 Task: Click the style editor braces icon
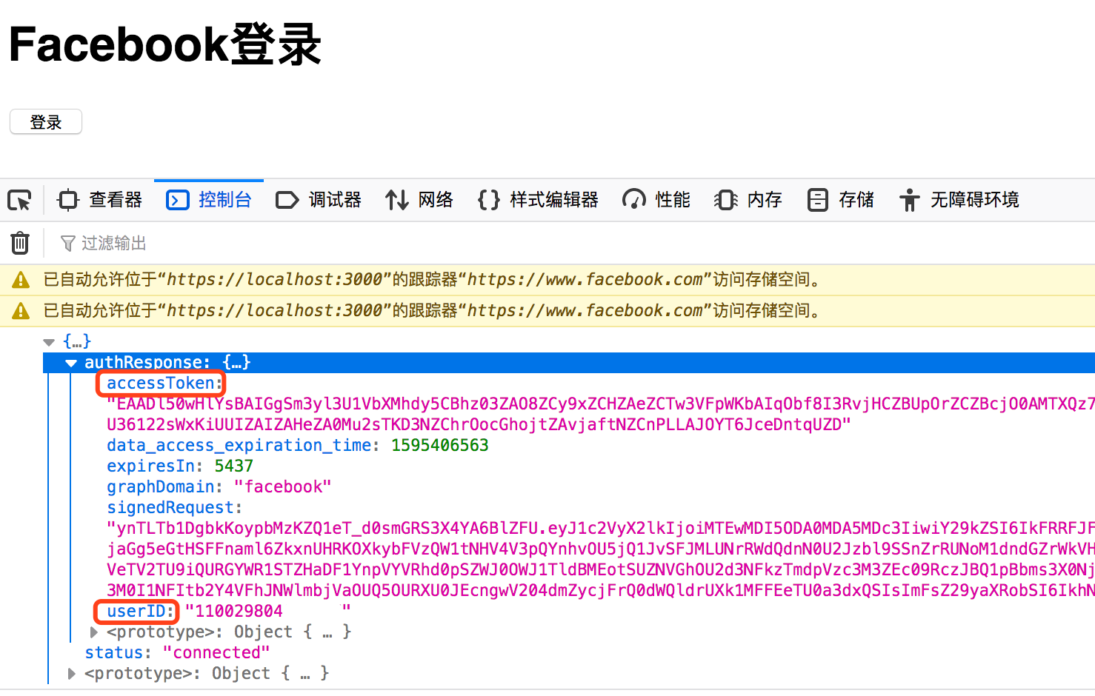point(488,200)
